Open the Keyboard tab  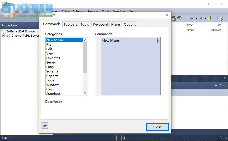pos(100,24)
